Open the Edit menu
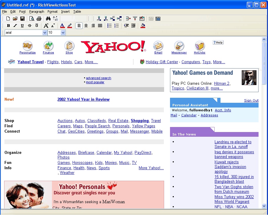The width and height of the screenshot is (268, 215). tap(13, 12)
